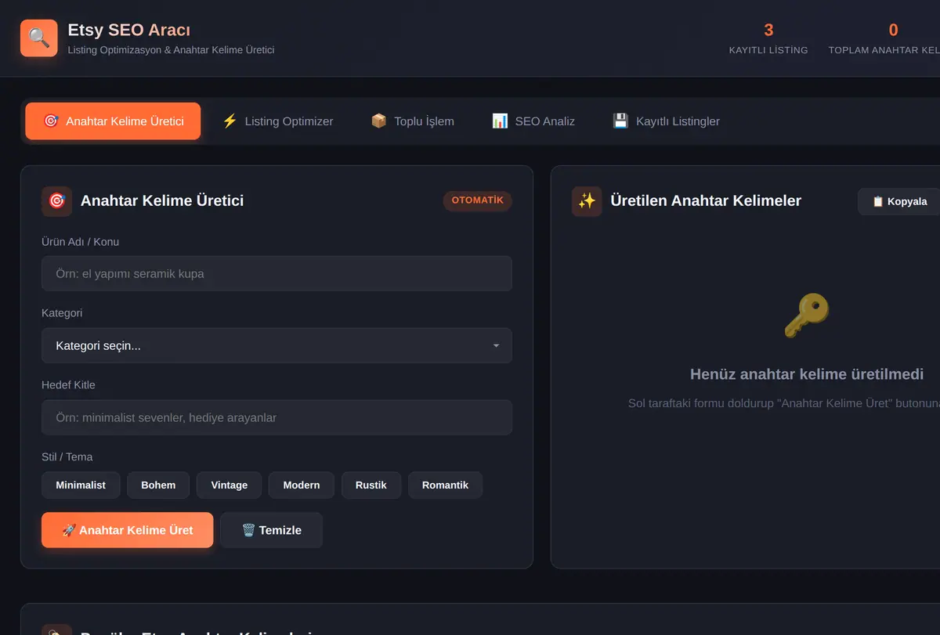Switch to the Listing Optimizer tab
940x635 pixels.
277,121
